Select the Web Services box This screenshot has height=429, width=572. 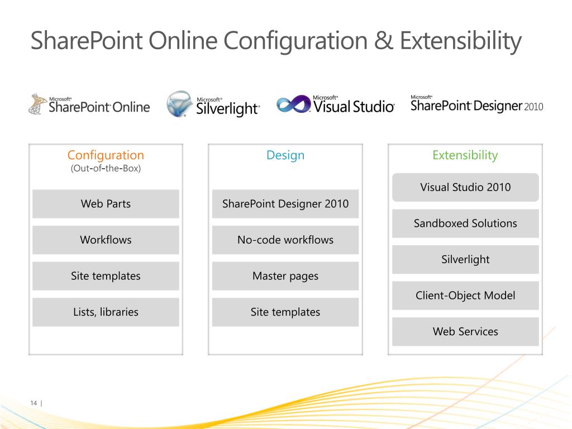click(x=465, y=332)
